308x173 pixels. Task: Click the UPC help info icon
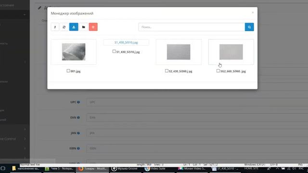click(78, 102)
